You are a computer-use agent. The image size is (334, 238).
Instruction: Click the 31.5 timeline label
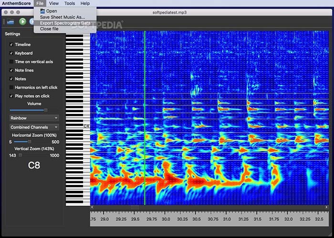coord(258,219)
